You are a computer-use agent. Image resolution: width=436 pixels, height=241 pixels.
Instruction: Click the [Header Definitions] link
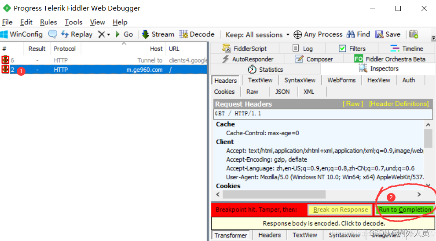coord(399,104)
